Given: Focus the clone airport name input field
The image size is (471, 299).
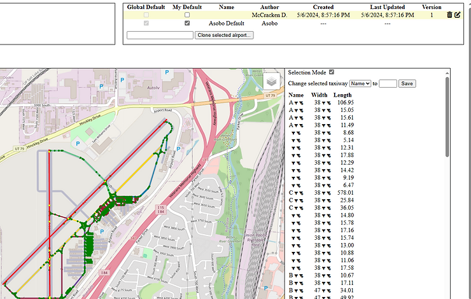Looking at the screenshot, I should (160, 35).
